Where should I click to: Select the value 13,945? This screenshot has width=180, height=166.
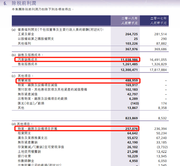click(161, 157)
